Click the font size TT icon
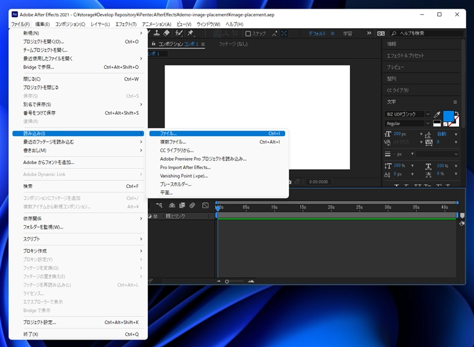This screenshot has width=474, height=347. (x=388, y=134)
